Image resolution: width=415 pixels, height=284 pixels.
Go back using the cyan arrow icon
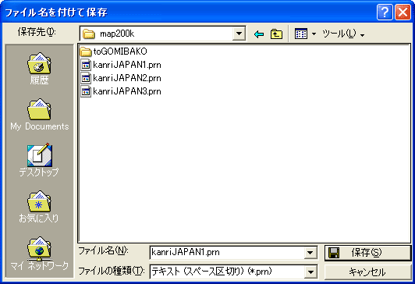[x=258, y=34]
